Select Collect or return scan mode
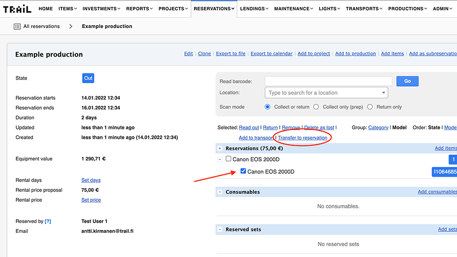Viewport: 457px width, 257px height. coord(267,107)
